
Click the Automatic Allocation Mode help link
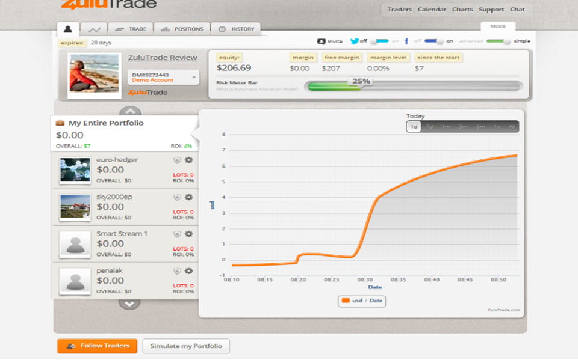point(257,89)
